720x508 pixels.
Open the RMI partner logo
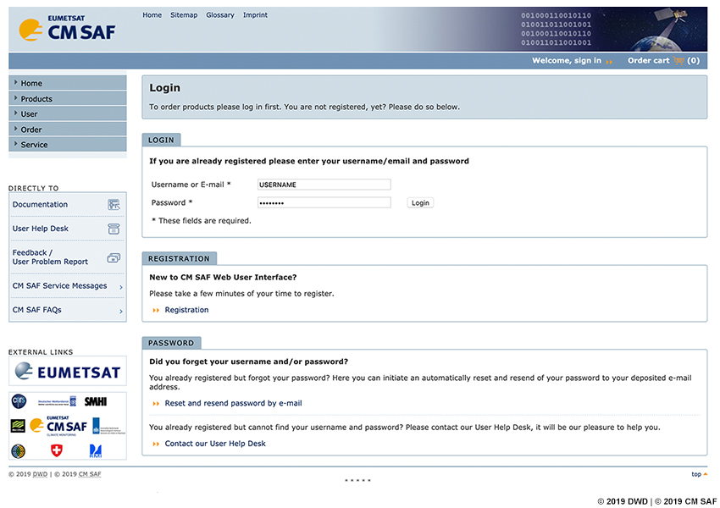96,451
